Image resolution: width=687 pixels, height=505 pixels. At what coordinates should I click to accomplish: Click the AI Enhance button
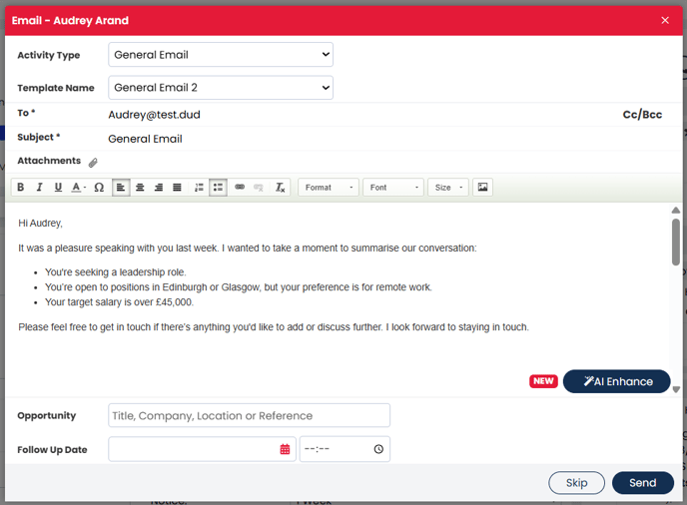tap(616, 381)
